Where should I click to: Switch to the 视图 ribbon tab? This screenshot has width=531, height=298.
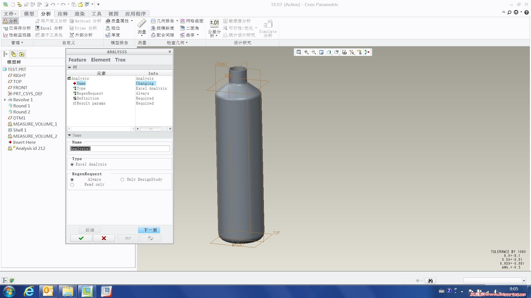(x=113, y=14)
